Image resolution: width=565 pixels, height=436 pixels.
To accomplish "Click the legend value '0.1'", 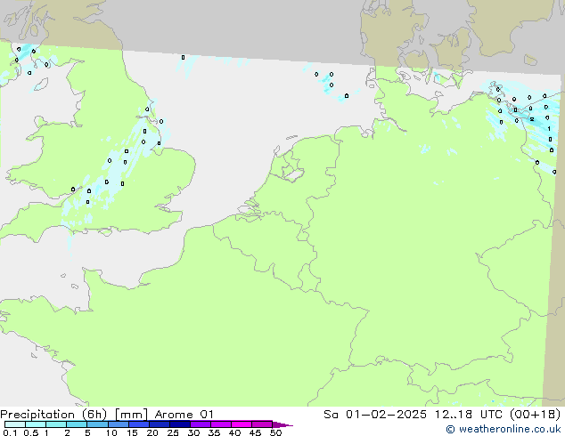I will tap(10, 432).
